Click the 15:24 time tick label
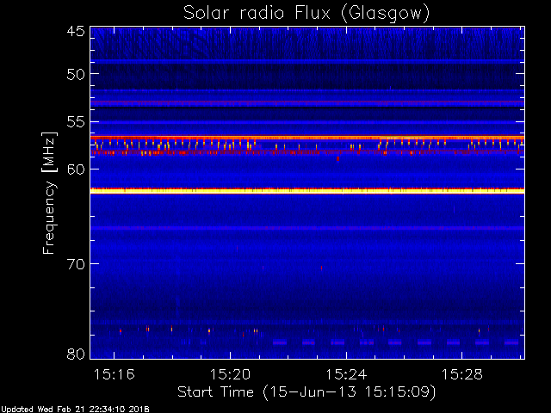This screenshot has height=413, width=551. point(346,375)
